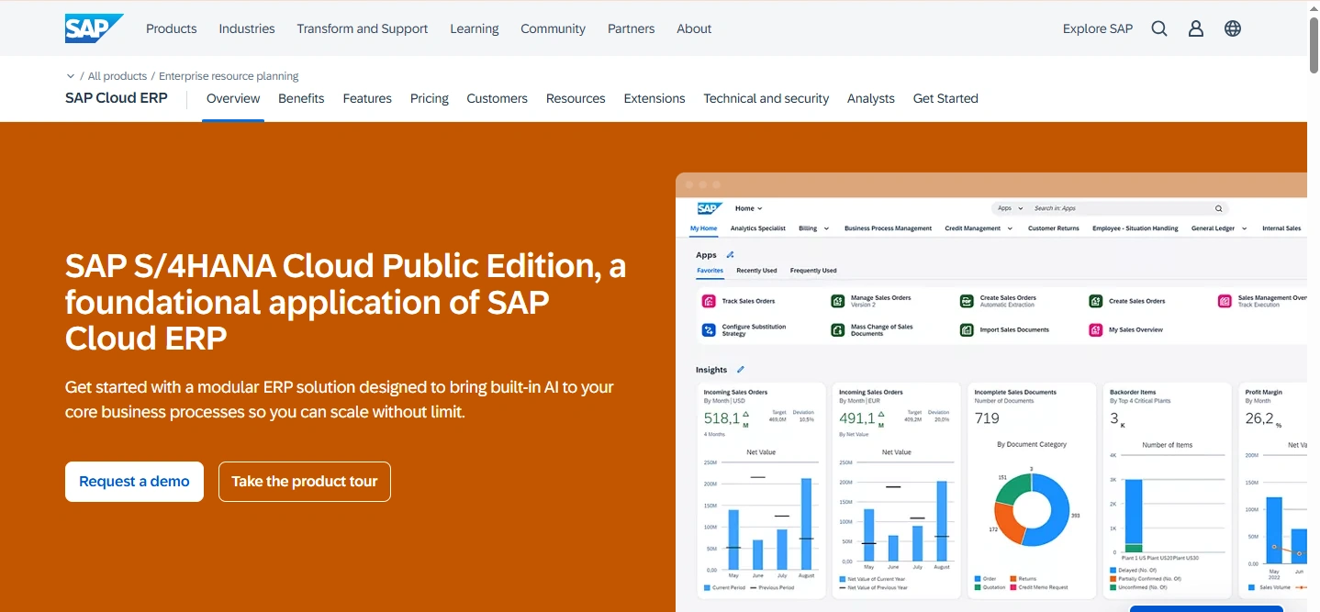This screenshot has width=1320, height=612.
Task: Click the dashboard search input field
Action: 1120,208
